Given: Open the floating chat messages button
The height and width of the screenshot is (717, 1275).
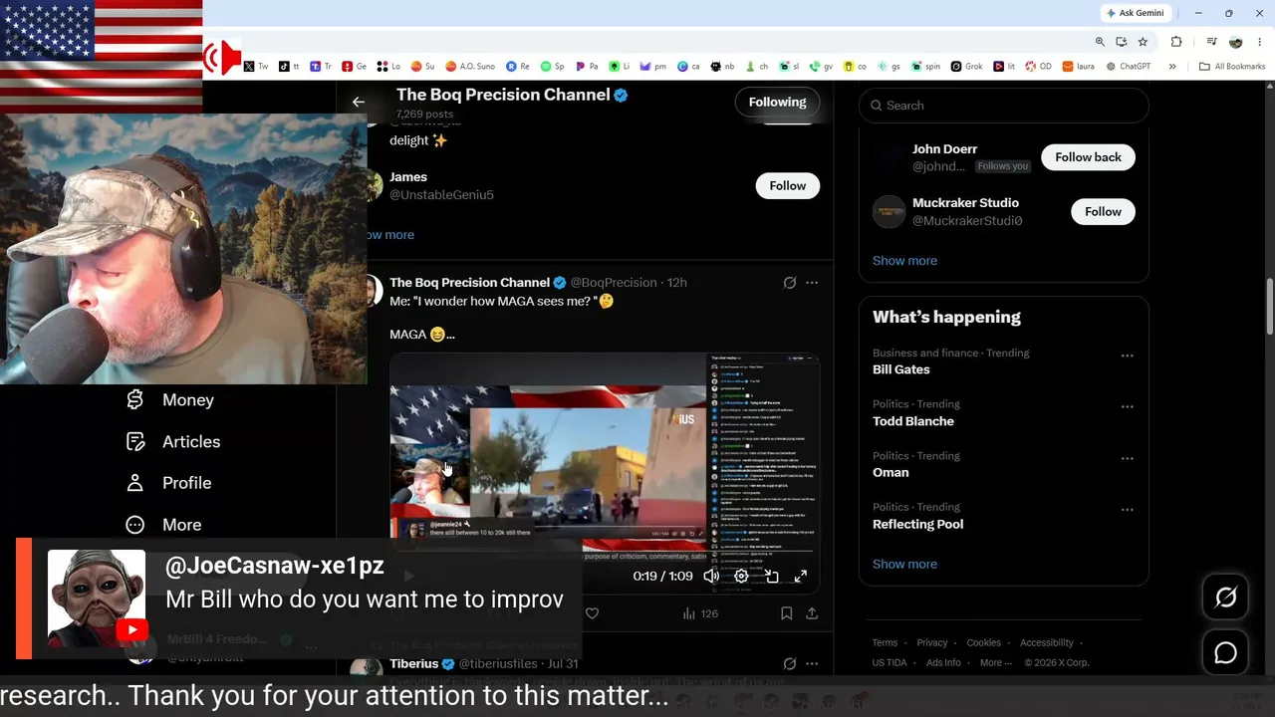Looking at the screenshot, I should pos(1226,652).
